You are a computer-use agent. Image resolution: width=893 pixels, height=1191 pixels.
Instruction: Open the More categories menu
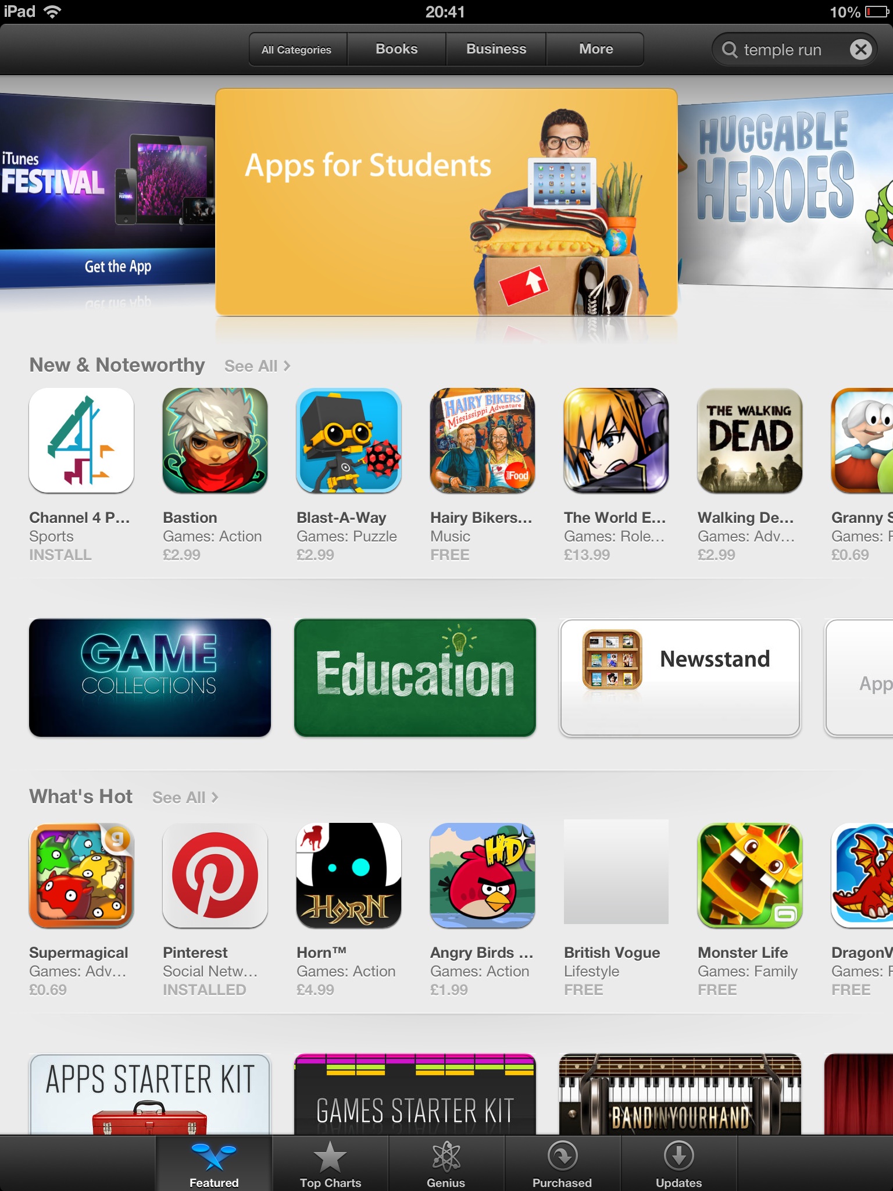[x=595, y=49]
